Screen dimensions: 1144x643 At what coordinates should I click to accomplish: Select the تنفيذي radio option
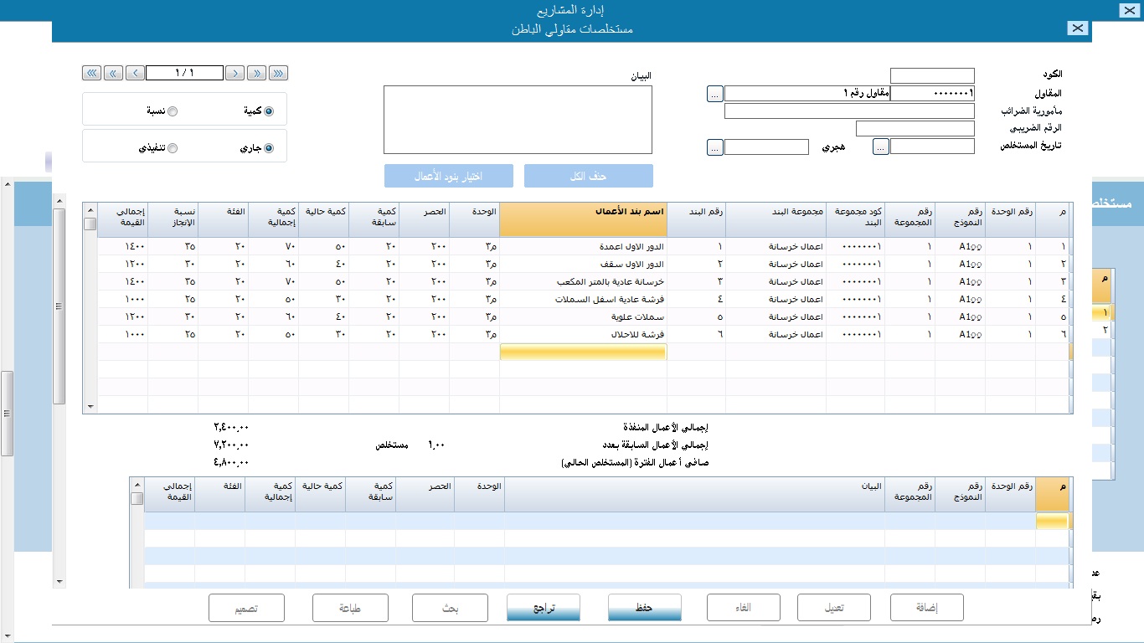(173, 148)
